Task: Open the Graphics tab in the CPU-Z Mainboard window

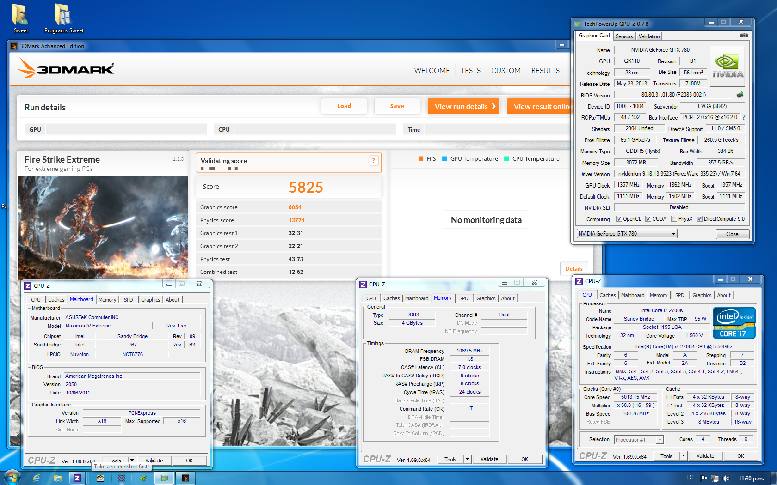Action: (150, 300)
